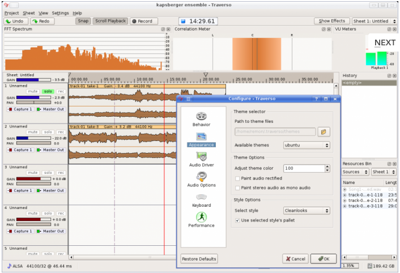
Task: Open the Select style dropdown showing Cleanlooks
Action: tap(307, 211)
